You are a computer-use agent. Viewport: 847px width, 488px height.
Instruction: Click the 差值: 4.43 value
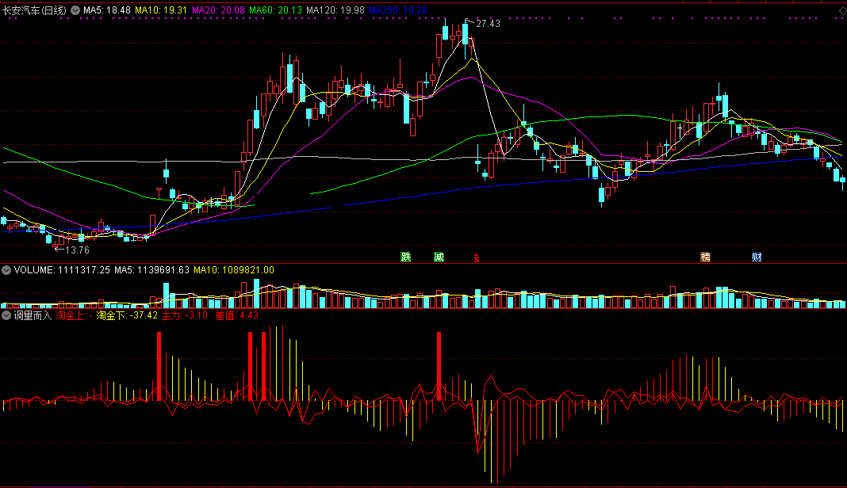(x=236, y=315)
